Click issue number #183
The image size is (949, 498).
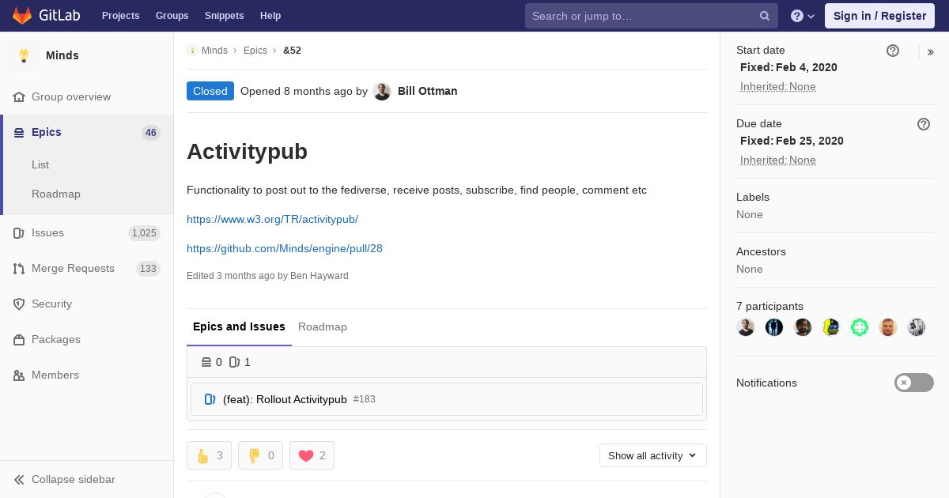(365, 399)
